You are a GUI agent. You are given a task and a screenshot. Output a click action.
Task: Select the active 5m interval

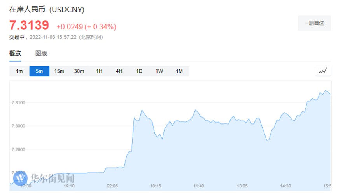point(39,71)
